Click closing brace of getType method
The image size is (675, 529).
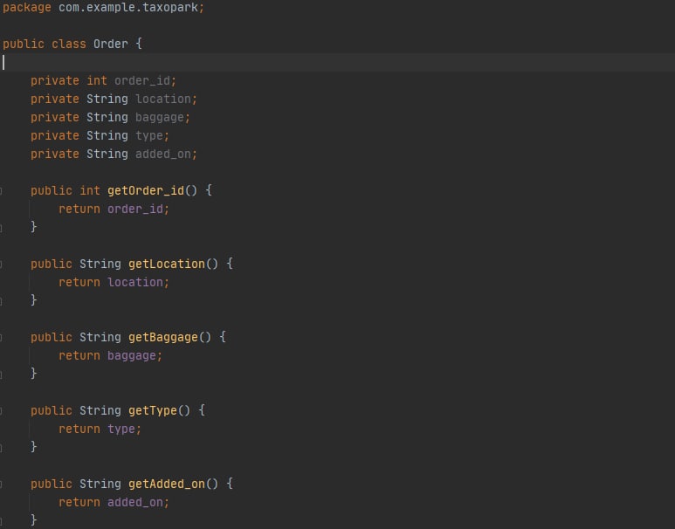coord(33,447)
